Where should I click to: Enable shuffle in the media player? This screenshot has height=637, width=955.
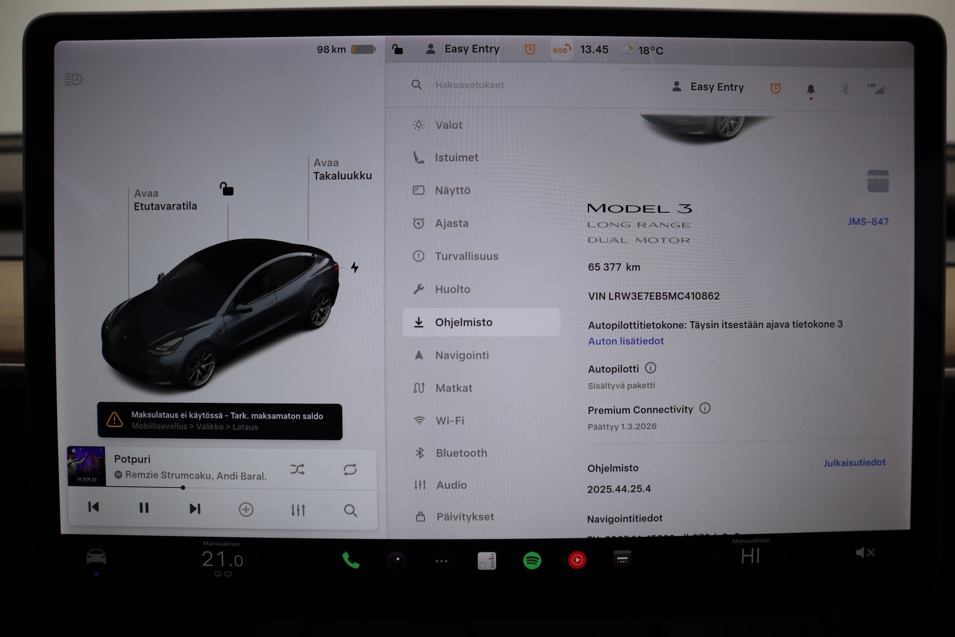point(298,469)
